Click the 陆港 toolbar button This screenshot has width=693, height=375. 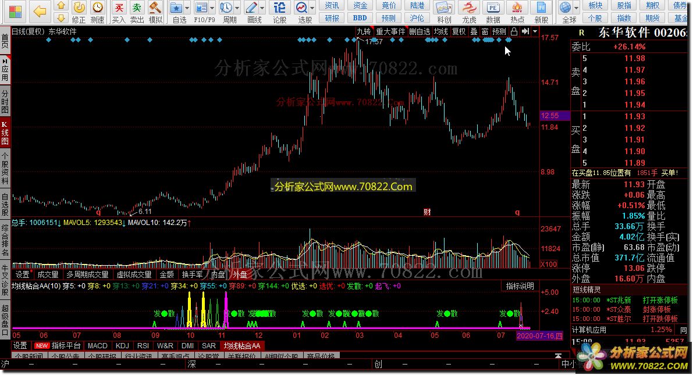click(417, 6)
